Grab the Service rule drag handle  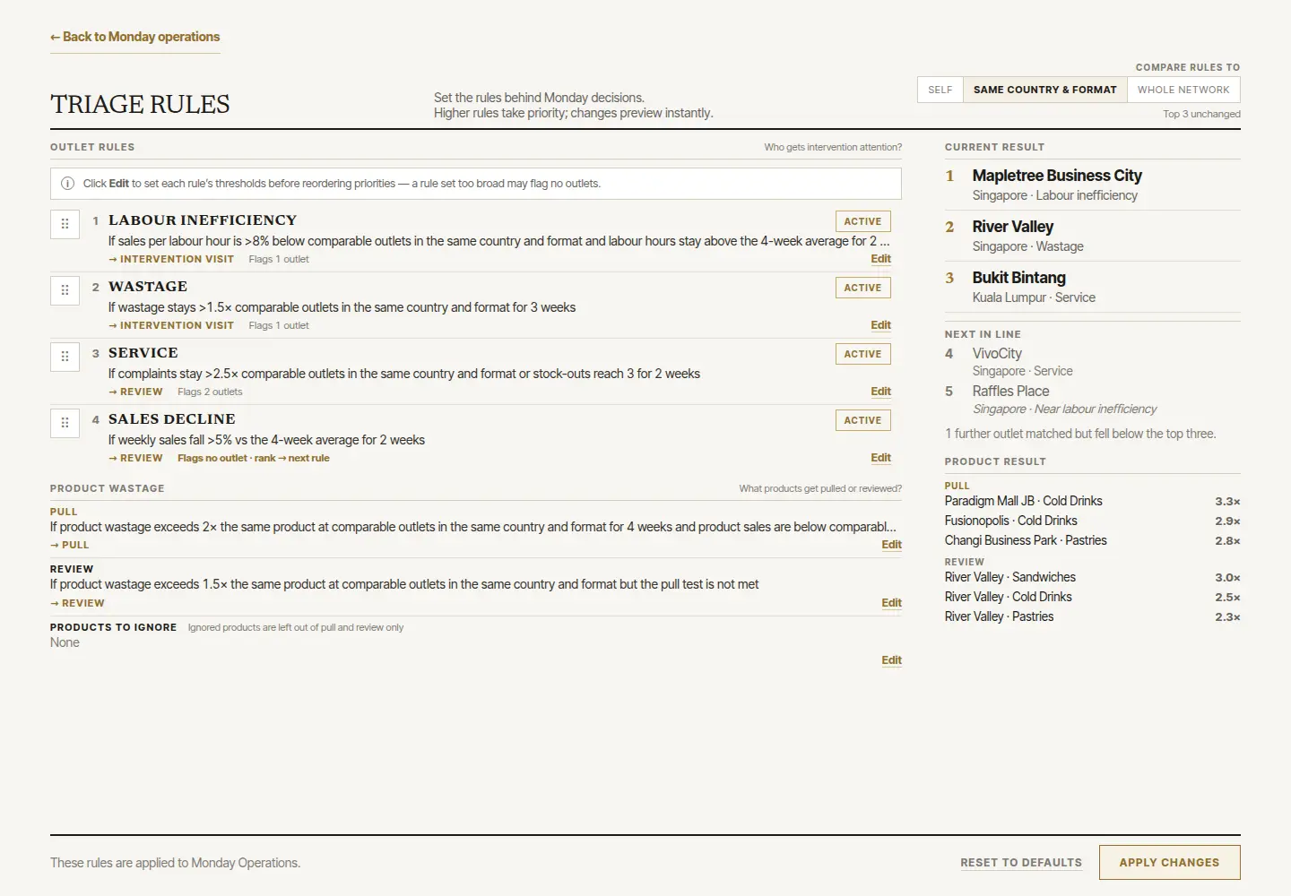point(65,357)
